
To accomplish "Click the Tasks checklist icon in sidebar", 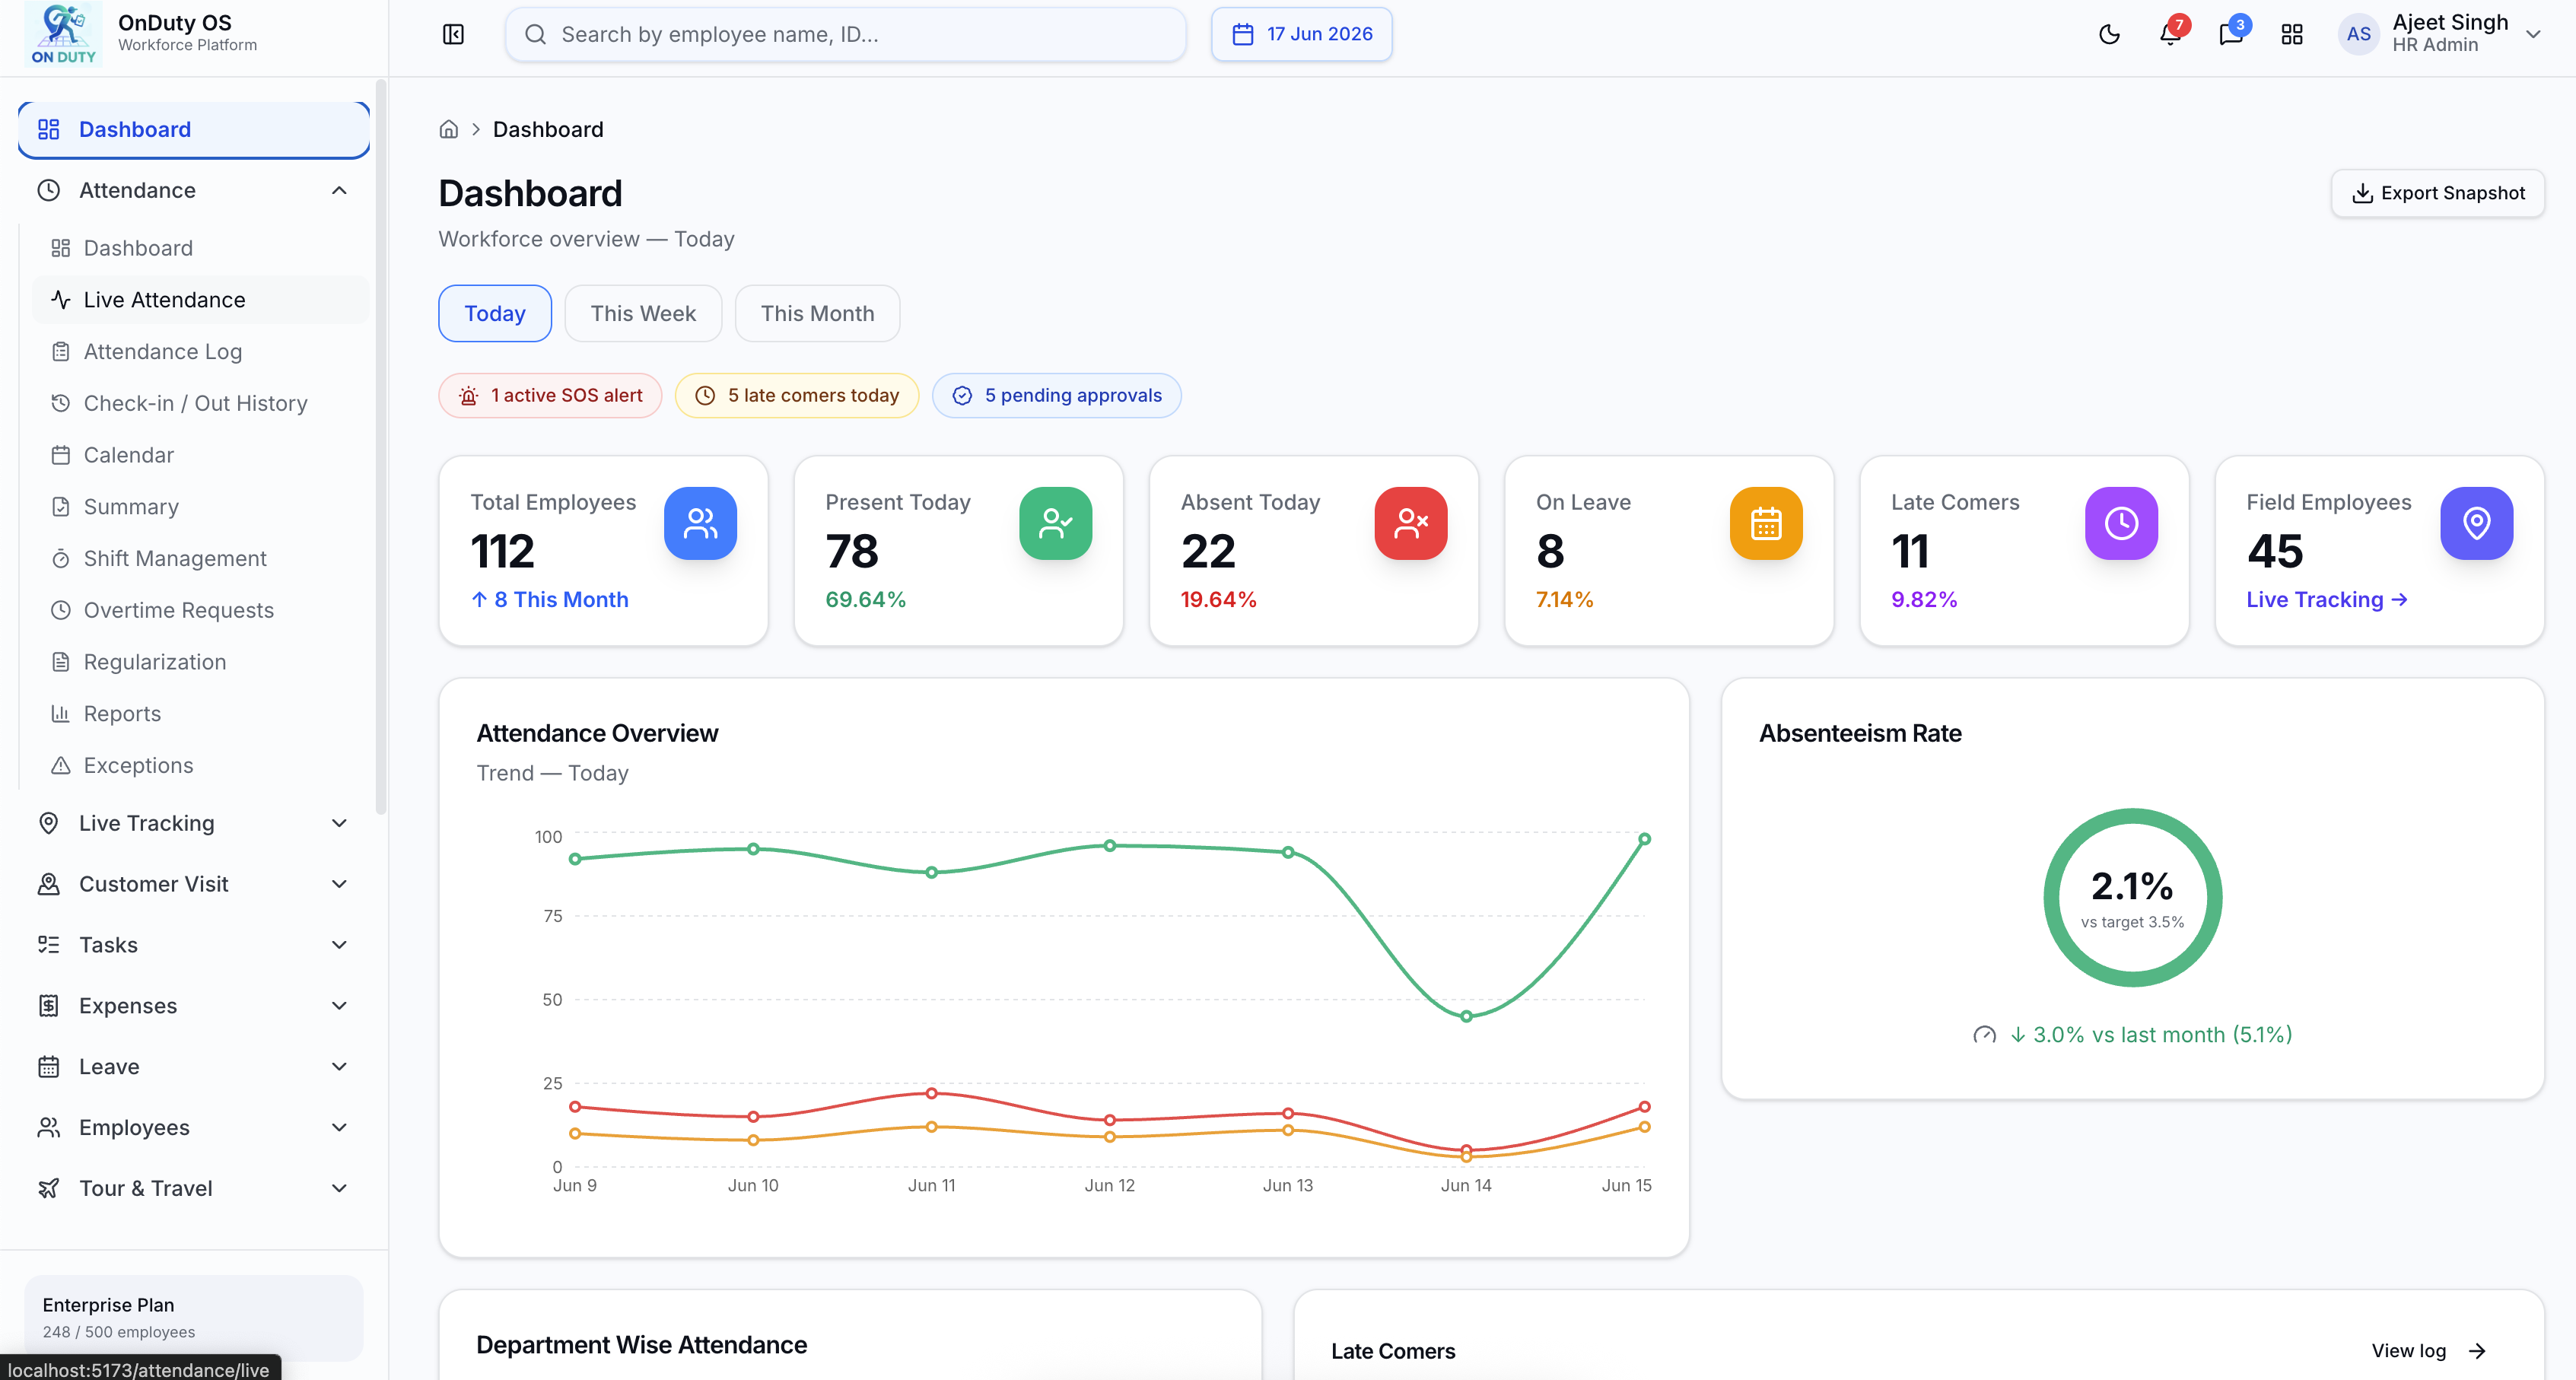I will pos(48,945).
